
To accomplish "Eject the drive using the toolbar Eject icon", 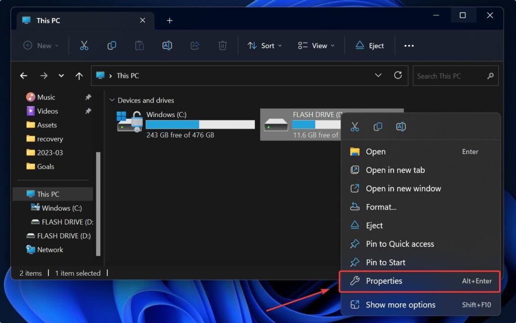I will click(x=370, y=45).
